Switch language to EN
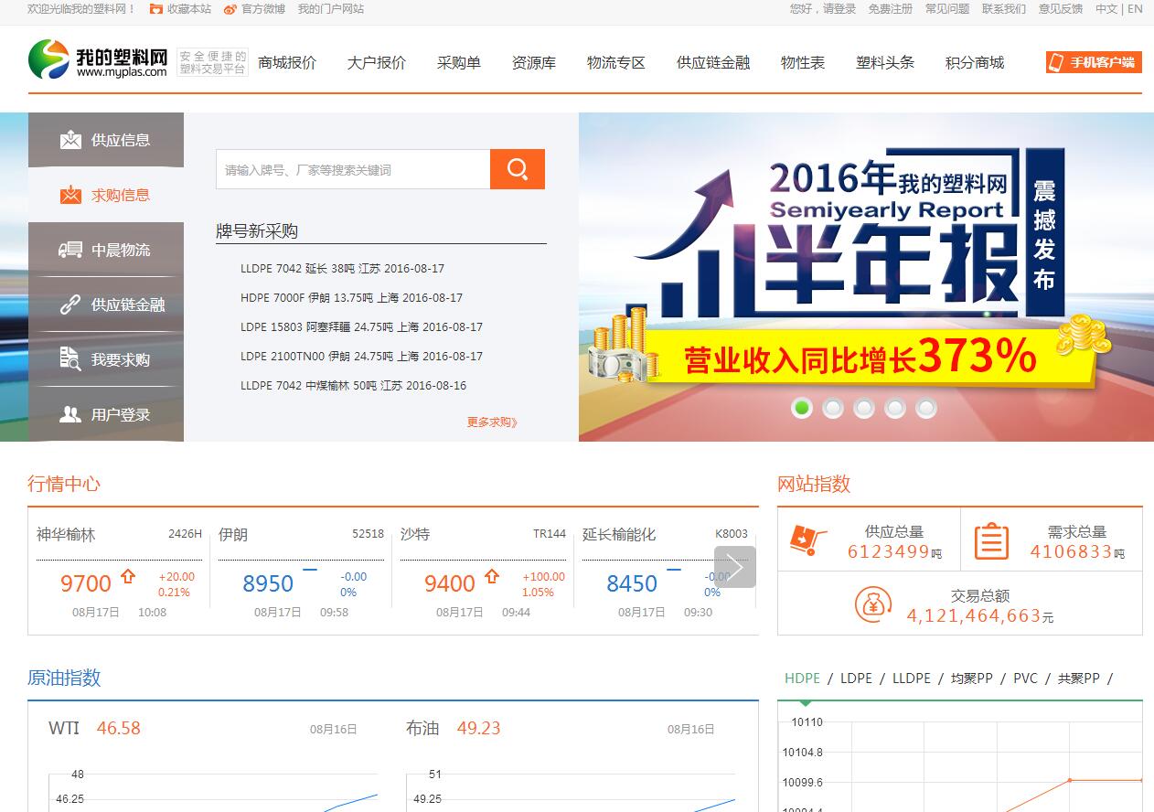Image resolution: width=1154 pixels, height=812 pixels. pos(1135,9)
